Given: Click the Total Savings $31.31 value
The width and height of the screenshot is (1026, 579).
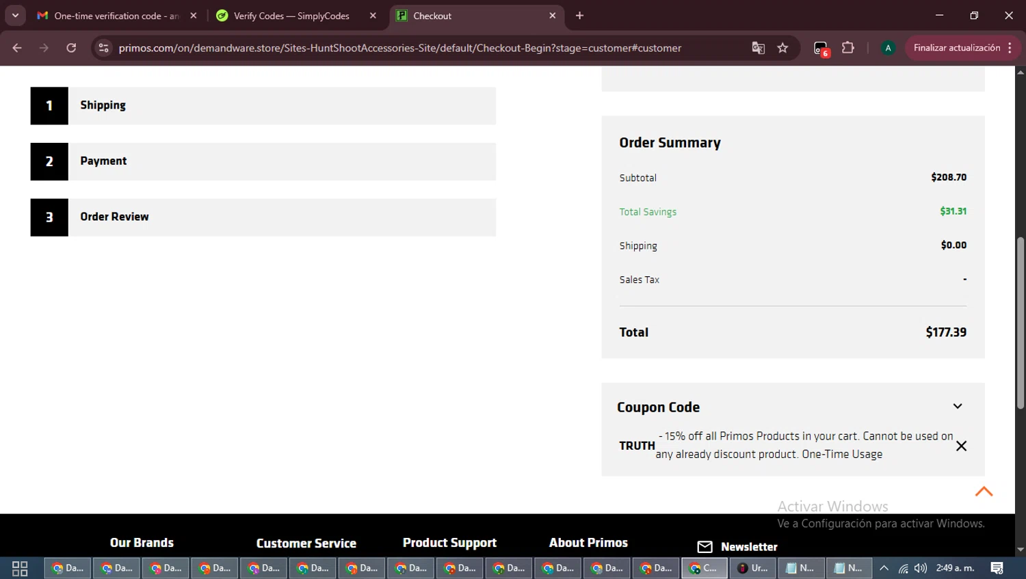Looking at the screenshot, I should 953,211.
